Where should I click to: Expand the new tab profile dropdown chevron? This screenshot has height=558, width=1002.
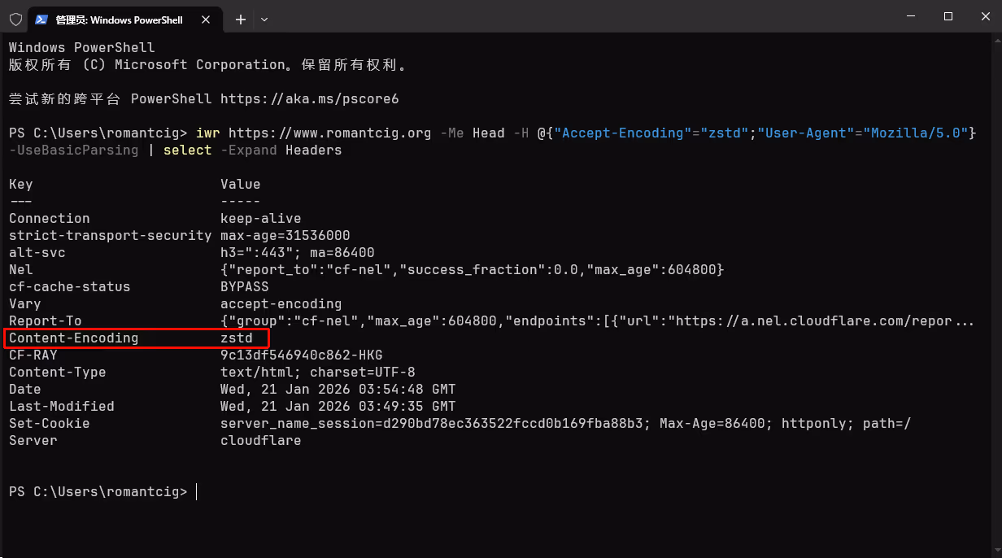click(264, 19)
